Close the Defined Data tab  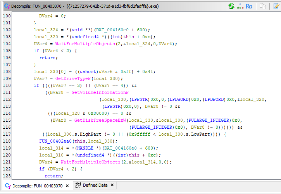coord(112,185)
